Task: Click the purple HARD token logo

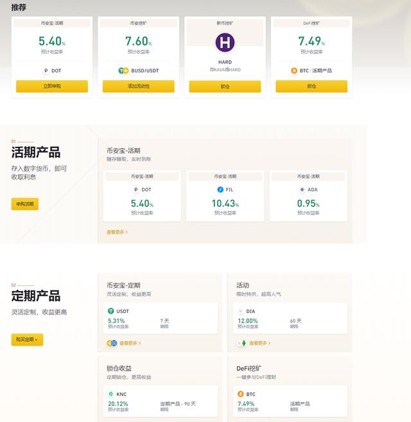Action: pos(225,42)
